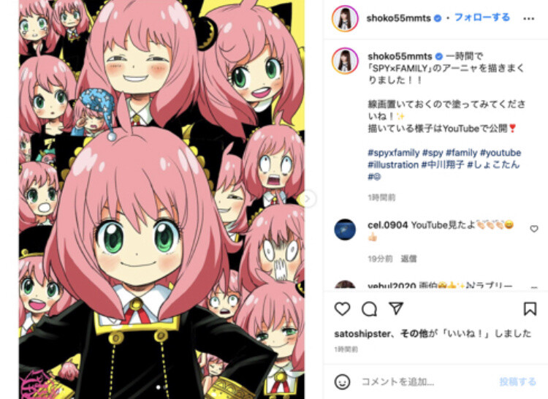Share post with paper plane icon
This screenshot has height=399, width=548.
396,308
